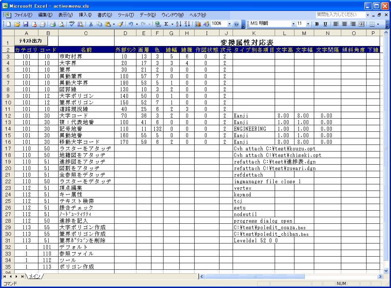Open the zoom 100% dropdown
Screen dimensions: 391x288
230,24
